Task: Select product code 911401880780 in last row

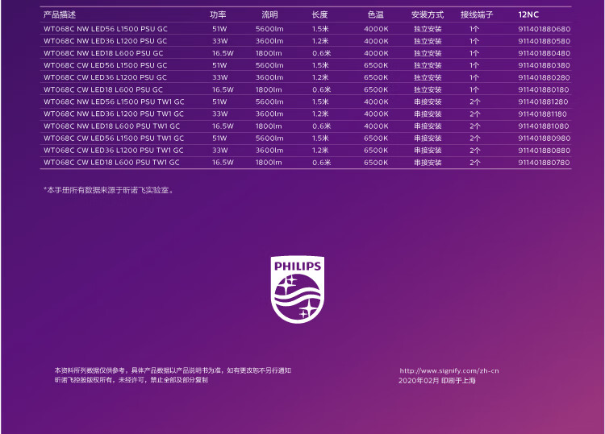Action: (544, 162)
